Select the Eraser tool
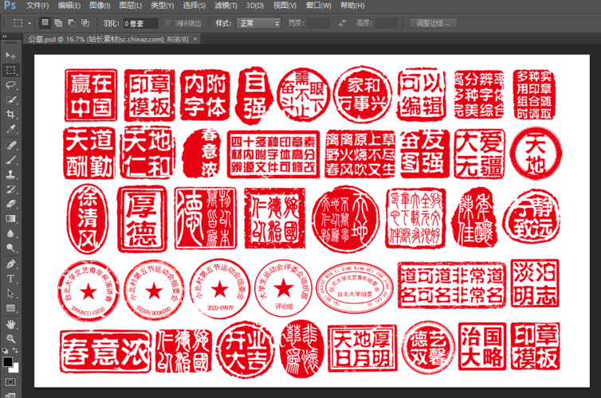 (x=11, y=204)
